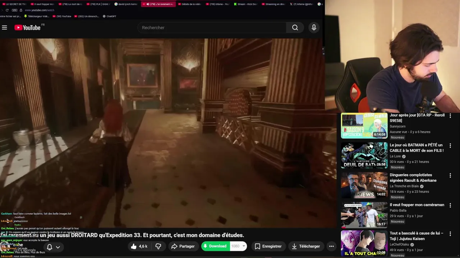Click the VPN badge in address bar
The width and height of the screenshot is (460, 258).
14,10
